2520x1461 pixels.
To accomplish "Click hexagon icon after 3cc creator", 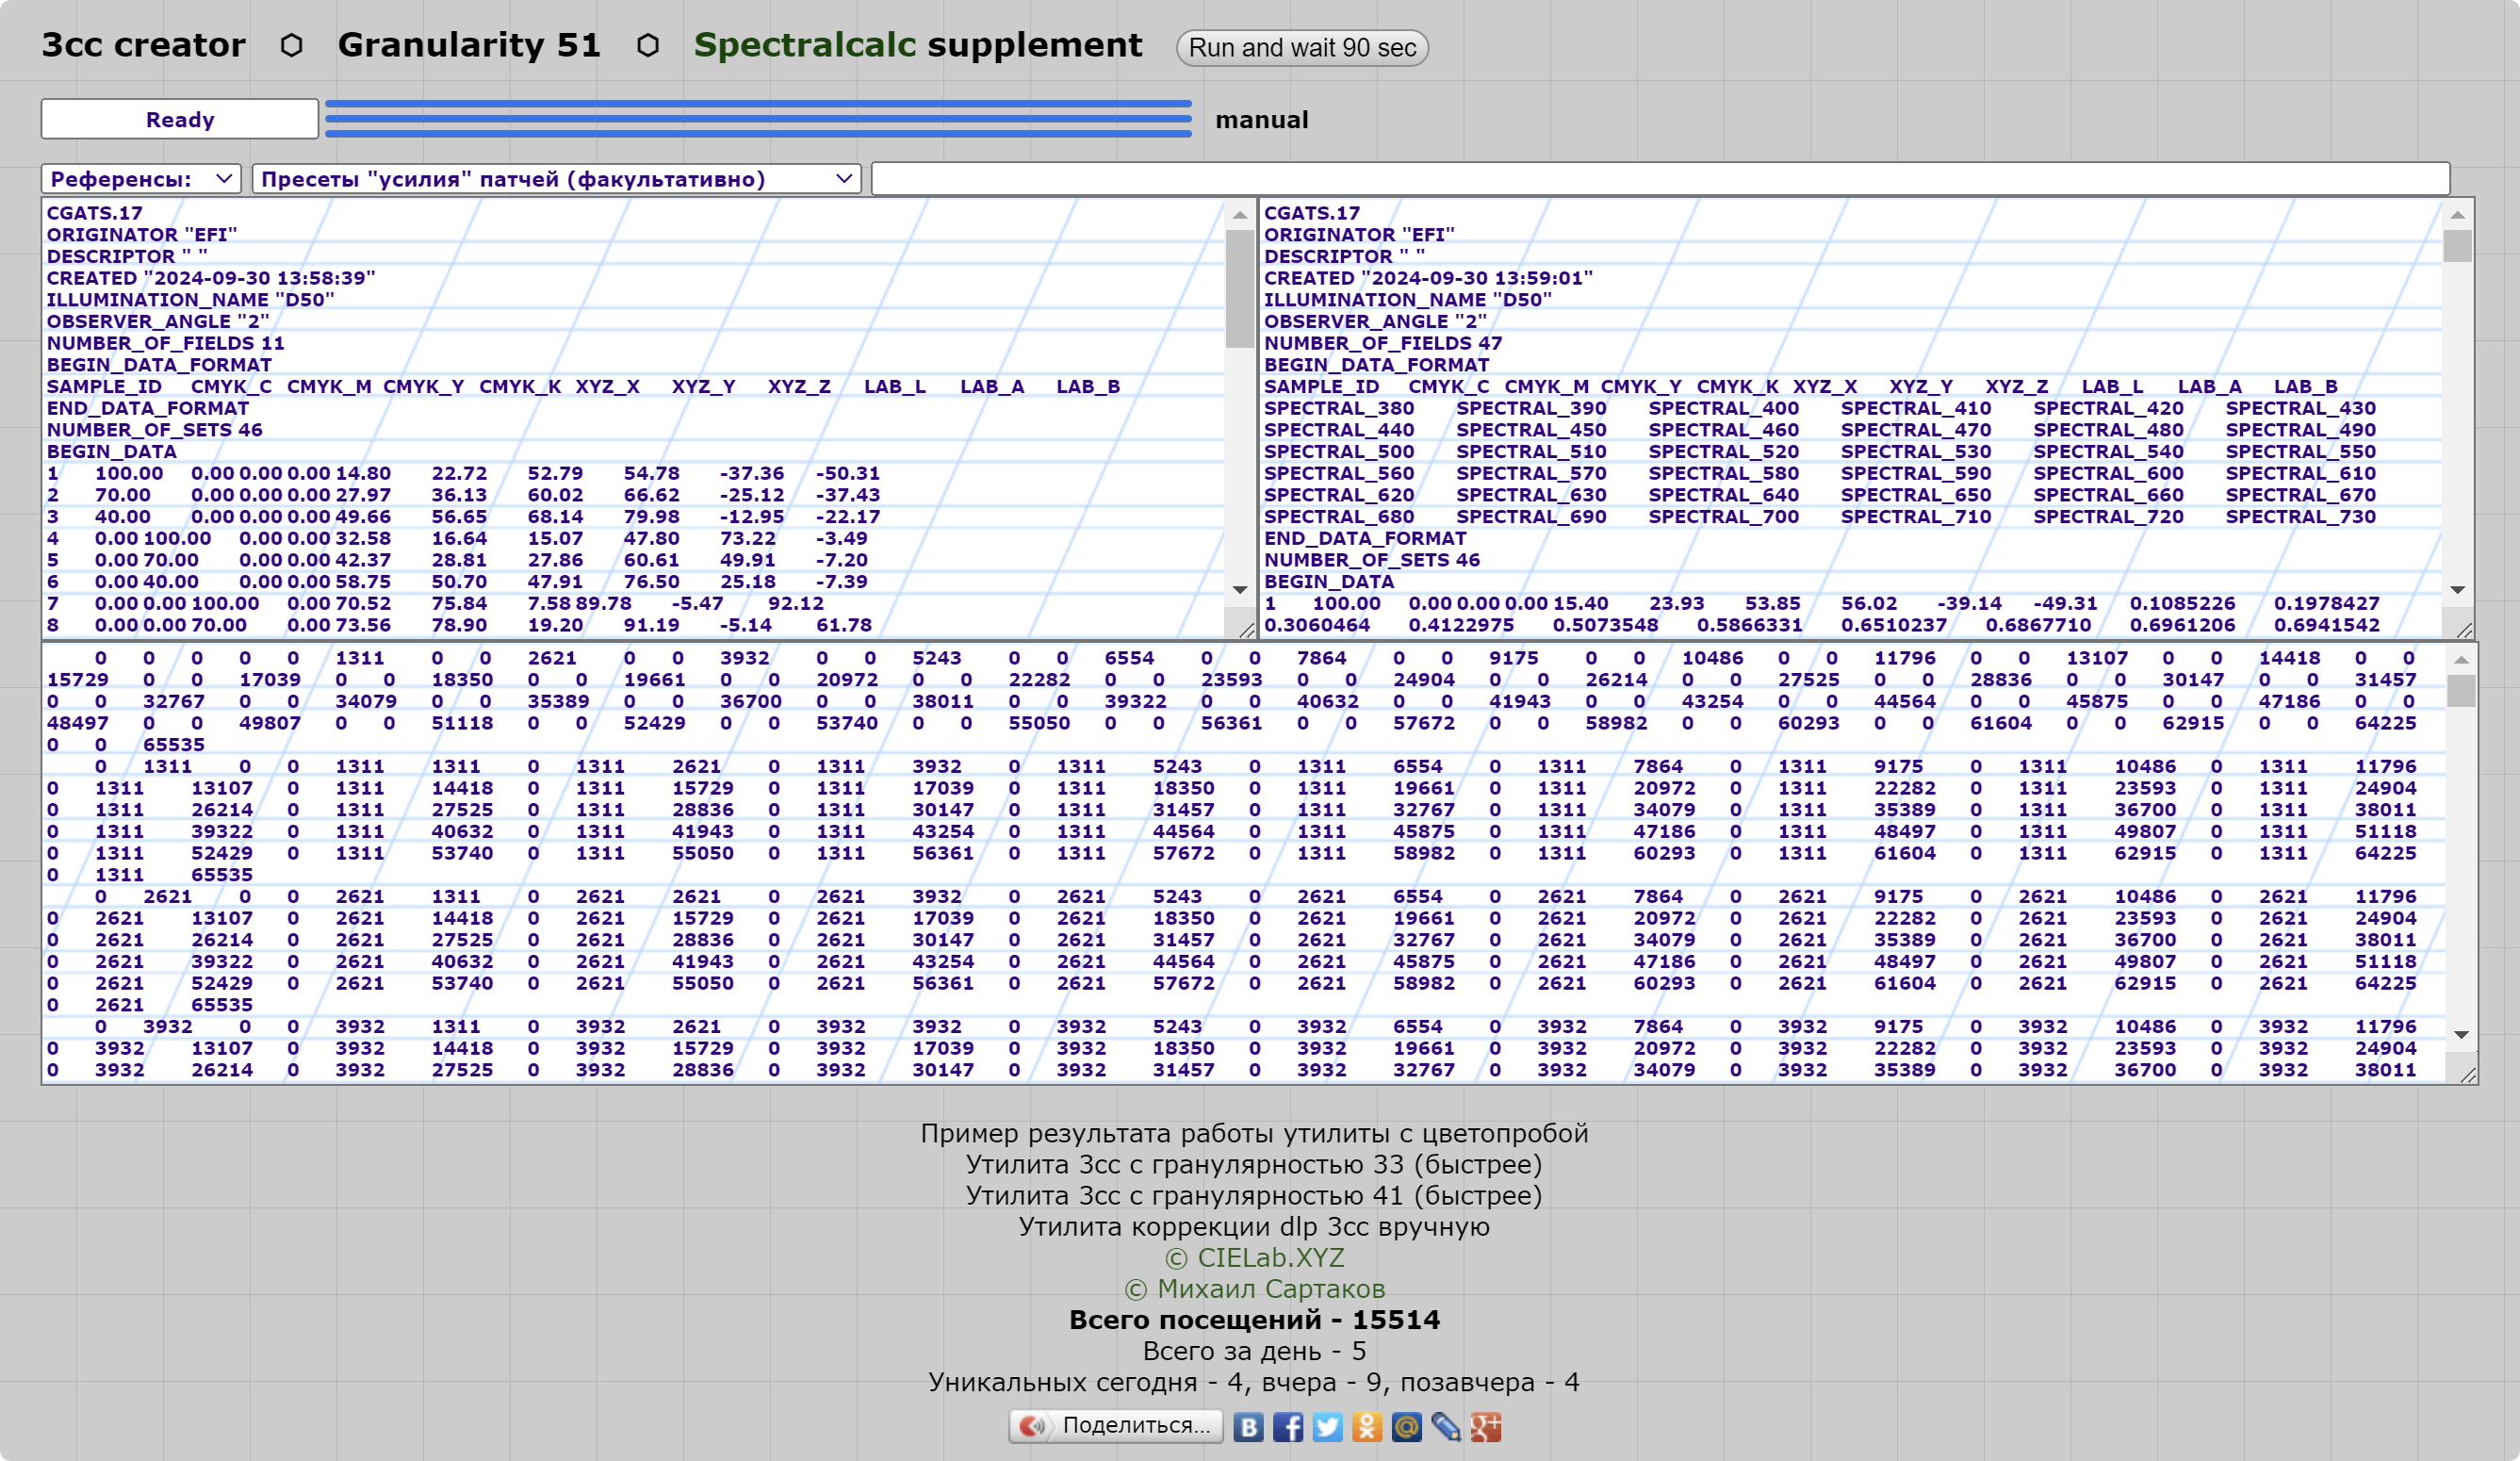I will pyautogui.click(x=291, y=46).
